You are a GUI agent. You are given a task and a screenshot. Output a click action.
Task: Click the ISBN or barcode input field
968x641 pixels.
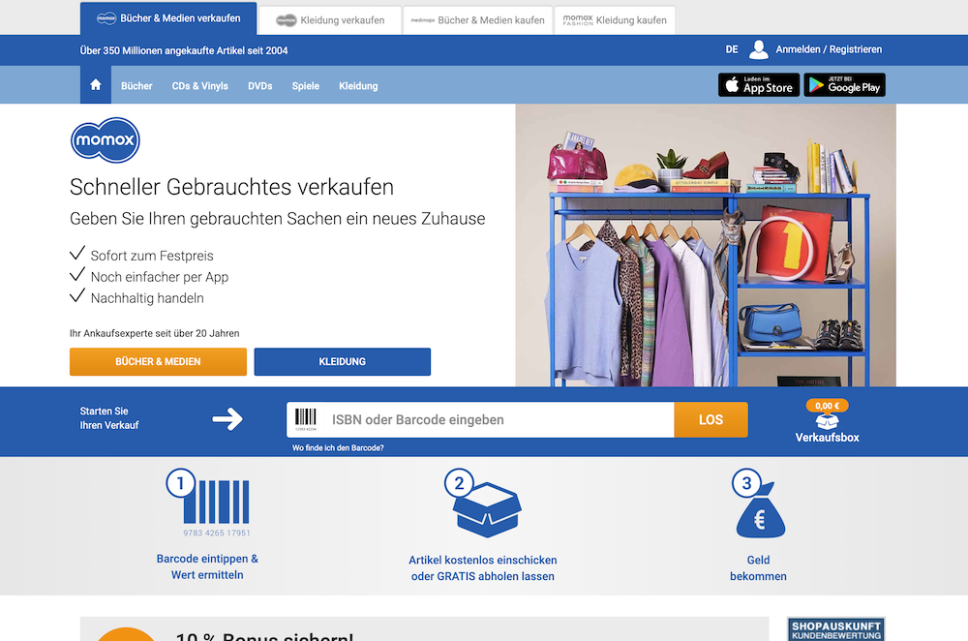(499, 420)
